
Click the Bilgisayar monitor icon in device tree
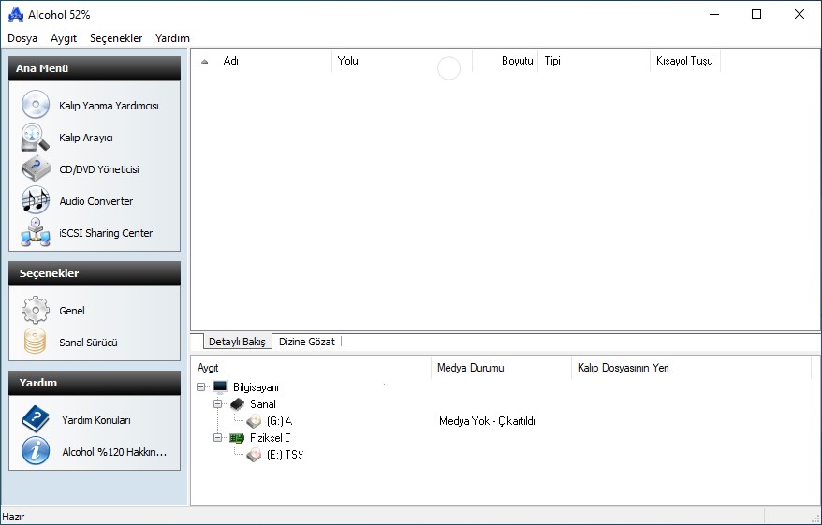[x=220, y=387]
